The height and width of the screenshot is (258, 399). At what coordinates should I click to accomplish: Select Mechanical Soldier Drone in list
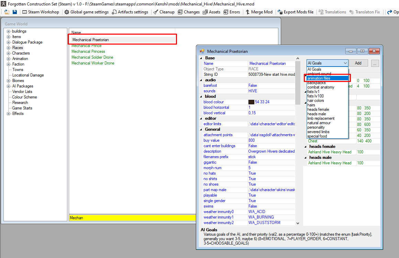92,57
